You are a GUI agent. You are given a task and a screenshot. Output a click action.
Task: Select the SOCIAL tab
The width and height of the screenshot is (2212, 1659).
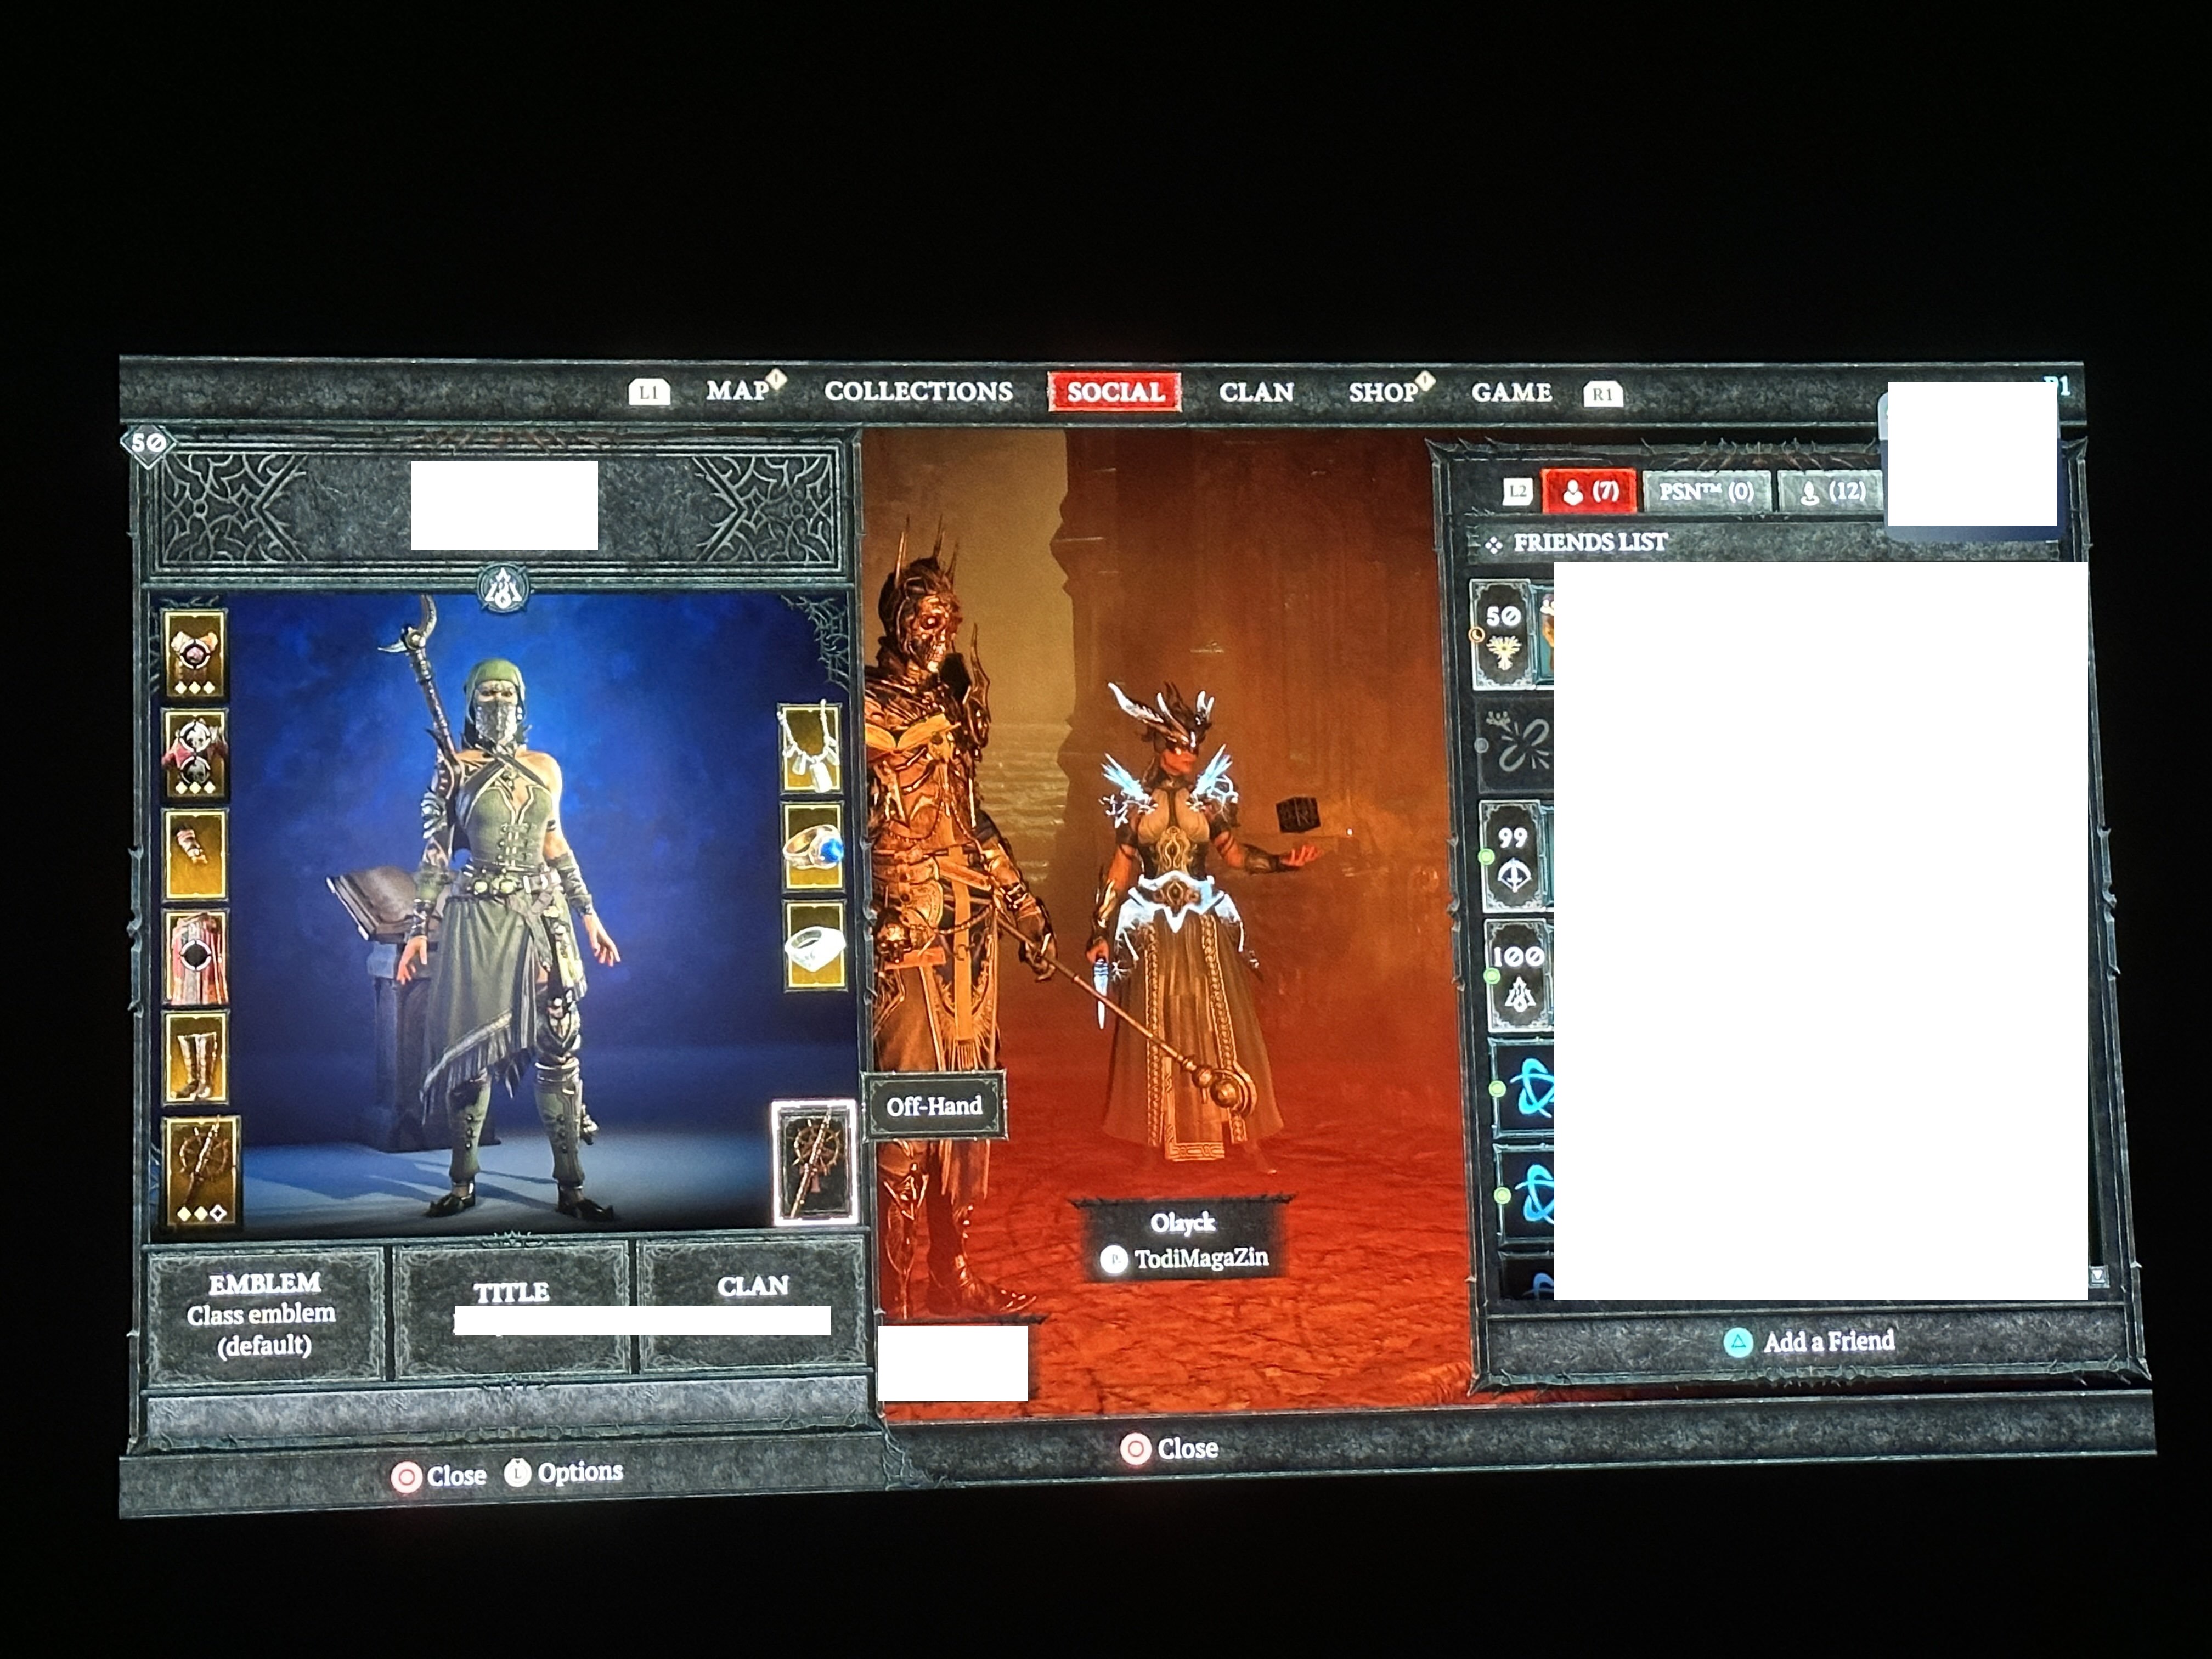(1115, 391)
